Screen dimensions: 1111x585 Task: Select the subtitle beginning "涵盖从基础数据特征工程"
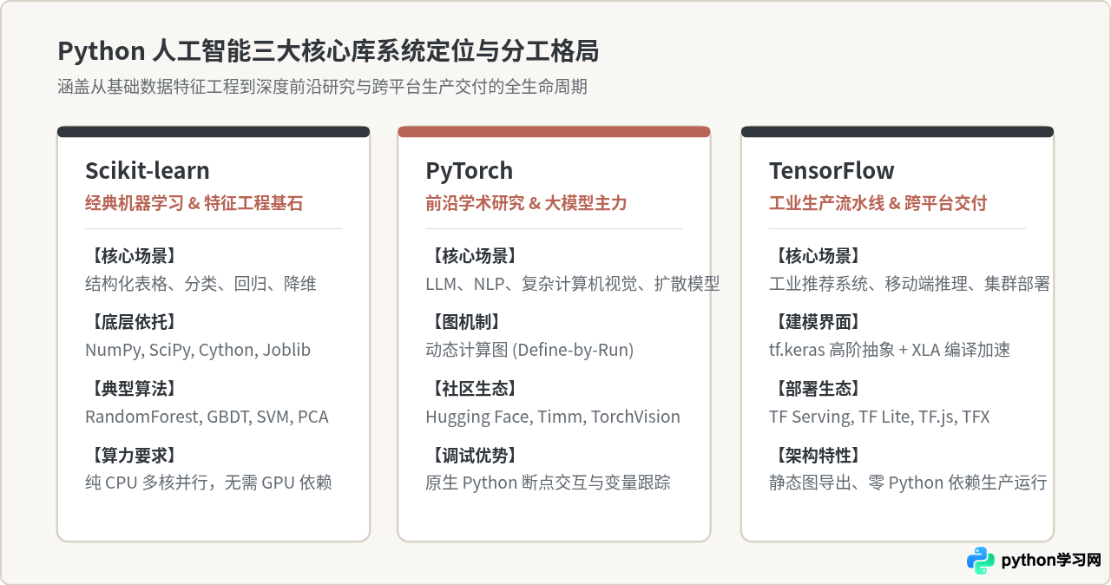[x=322, y=87]
